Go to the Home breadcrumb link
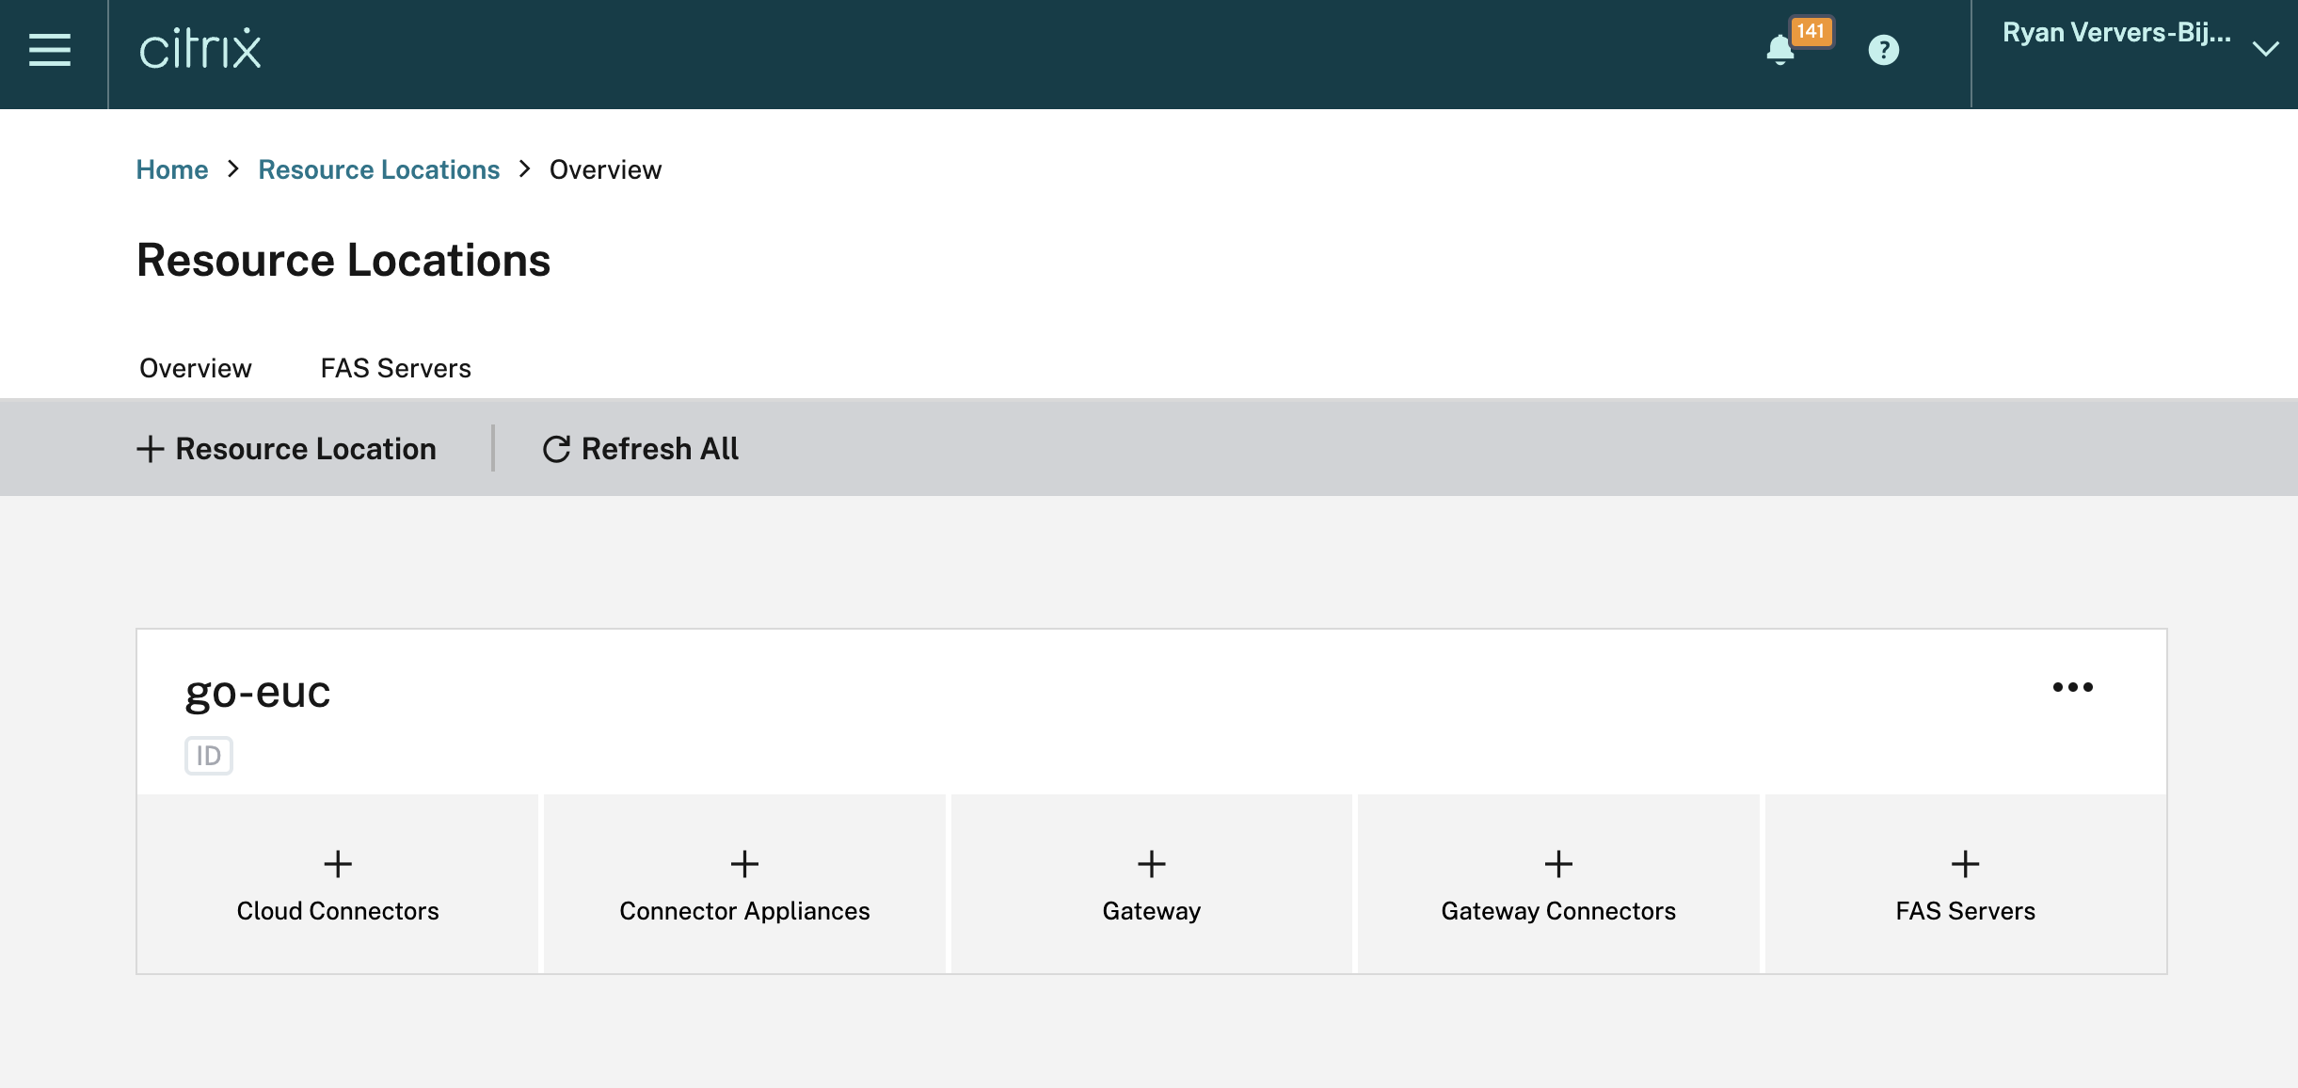Image resolution: width=2298 pixels, height=1088 pixels. [x=172, y=169]
